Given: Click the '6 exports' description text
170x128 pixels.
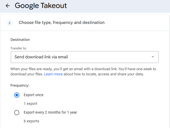Looking at the screenshot, I should [x=31, y=121].
